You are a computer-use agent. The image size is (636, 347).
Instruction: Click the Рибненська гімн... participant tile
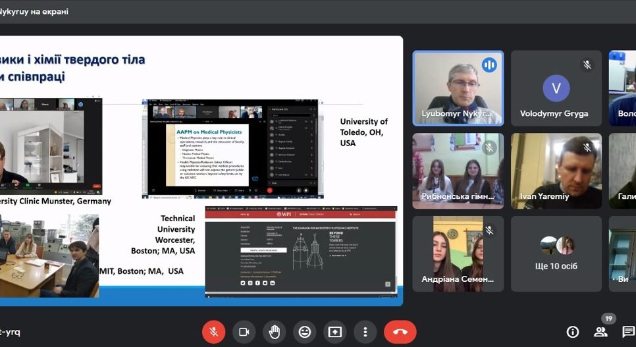(458, 171)
